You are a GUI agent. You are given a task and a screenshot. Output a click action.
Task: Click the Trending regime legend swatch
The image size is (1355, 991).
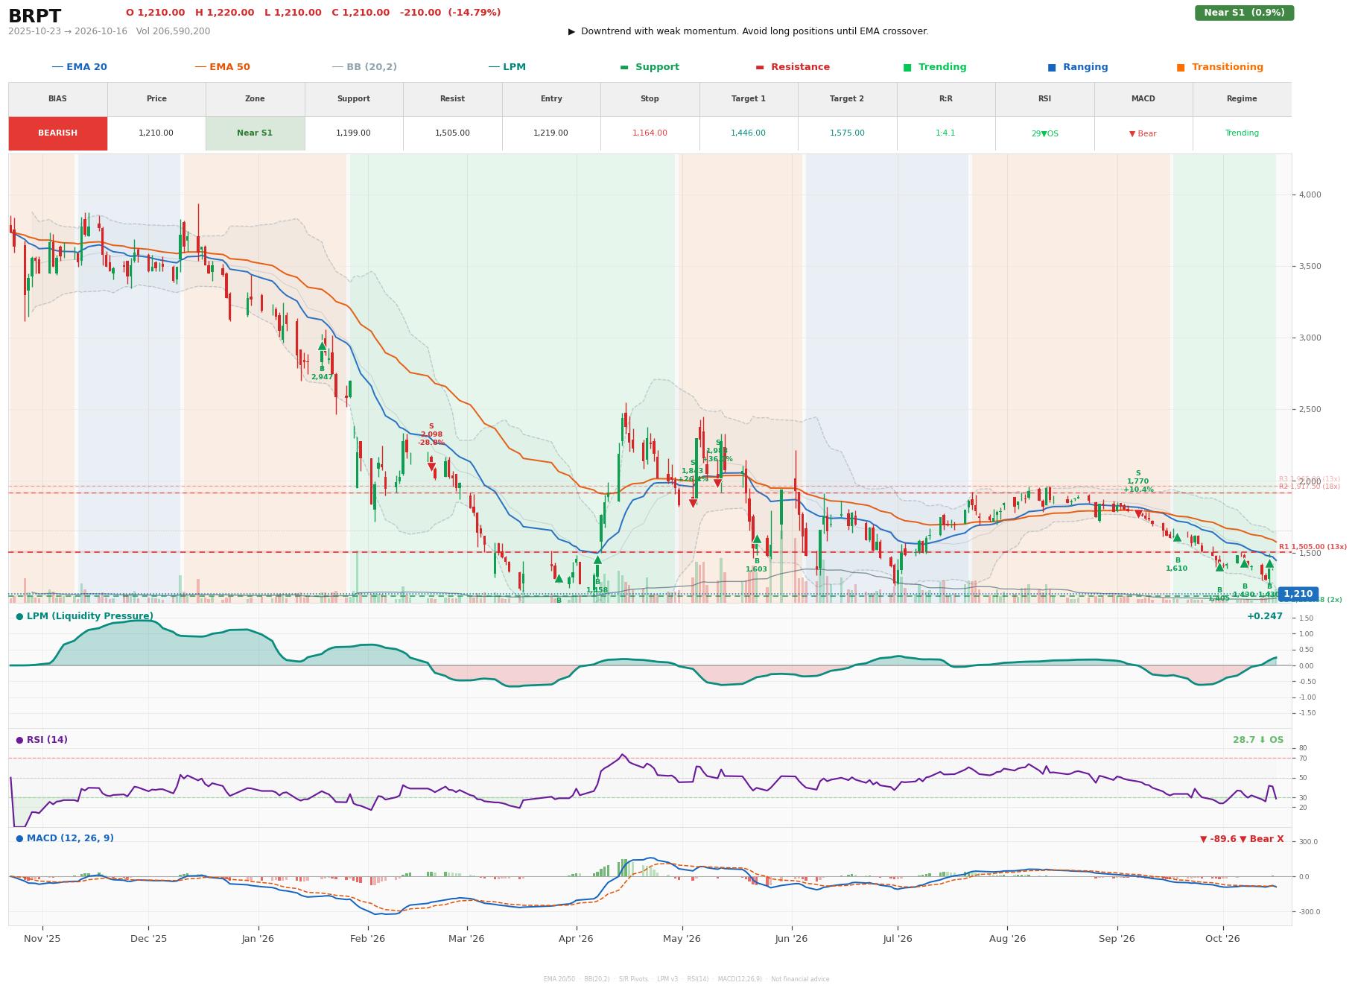pyautogui.click(x=907, y=67)
